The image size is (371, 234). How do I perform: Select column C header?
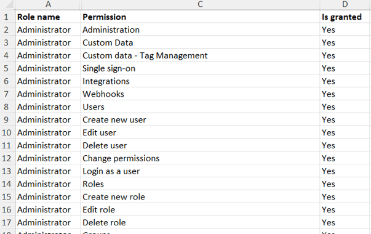coord(200,4)
